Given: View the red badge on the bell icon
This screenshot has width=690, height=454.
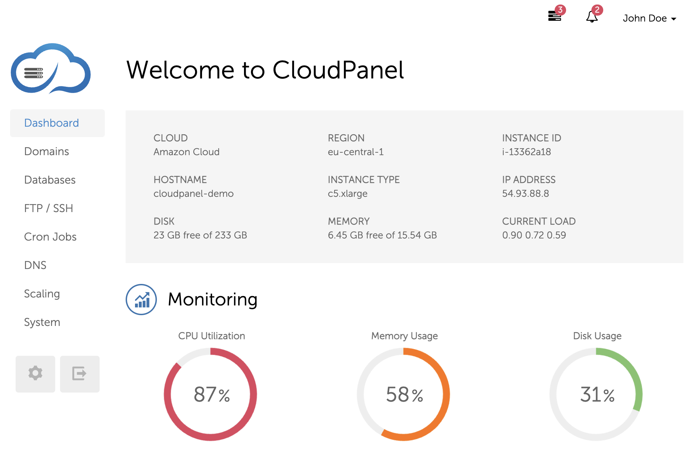Looking at the screenshot, I should [x=597, y=10].
